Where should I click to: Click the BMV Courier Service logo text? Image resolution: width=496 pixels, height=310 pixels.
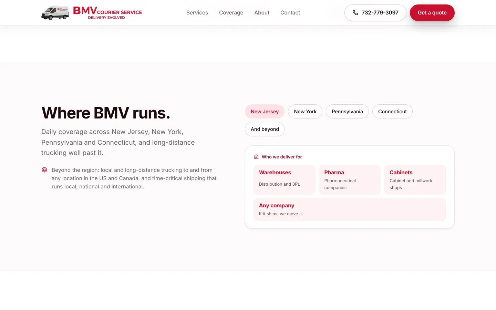(x=107, y=13)
